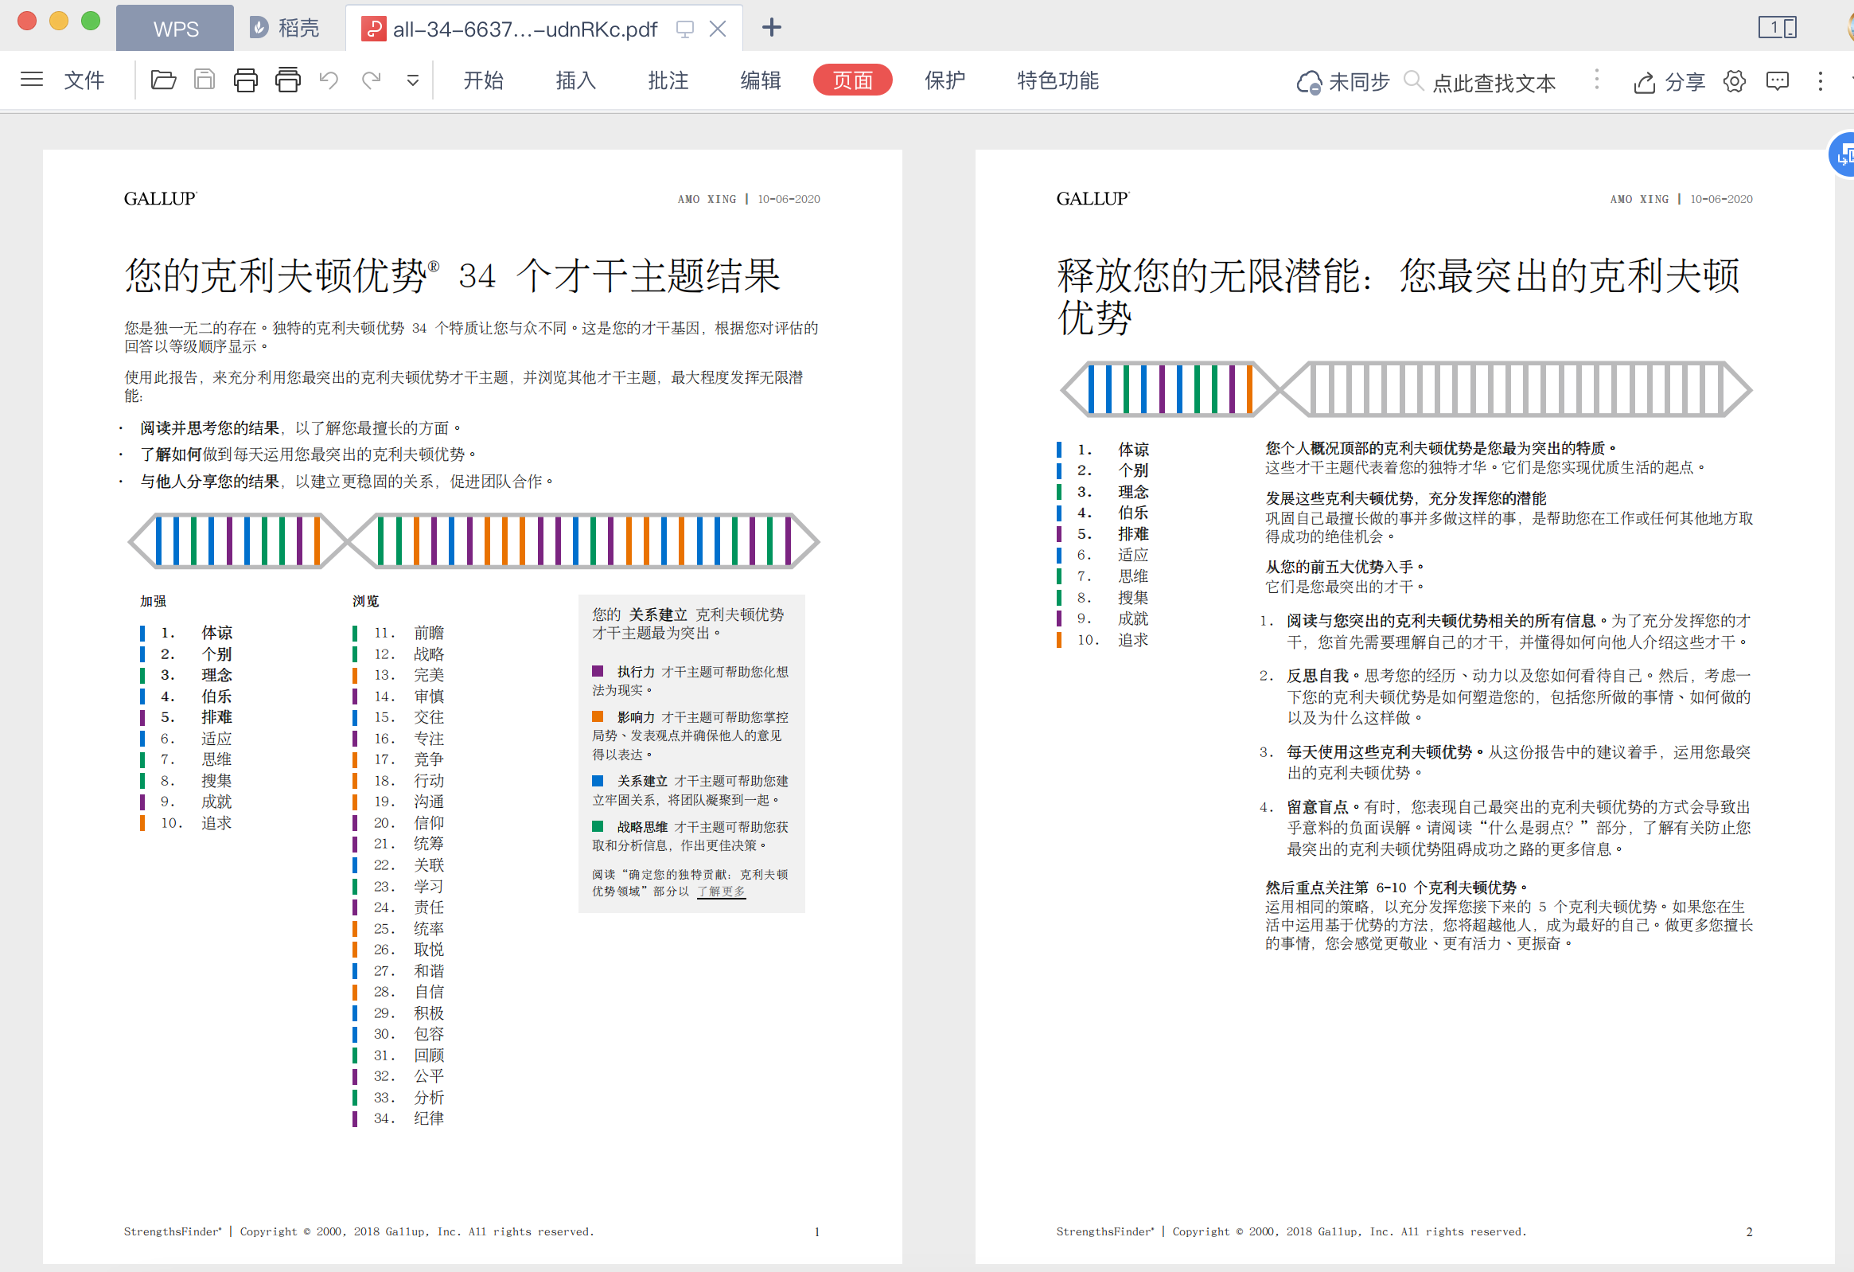Click the 了解更多 link
Image resolution: width=1854 pixels, height=1272 pixels.
[x=721, y=892]
